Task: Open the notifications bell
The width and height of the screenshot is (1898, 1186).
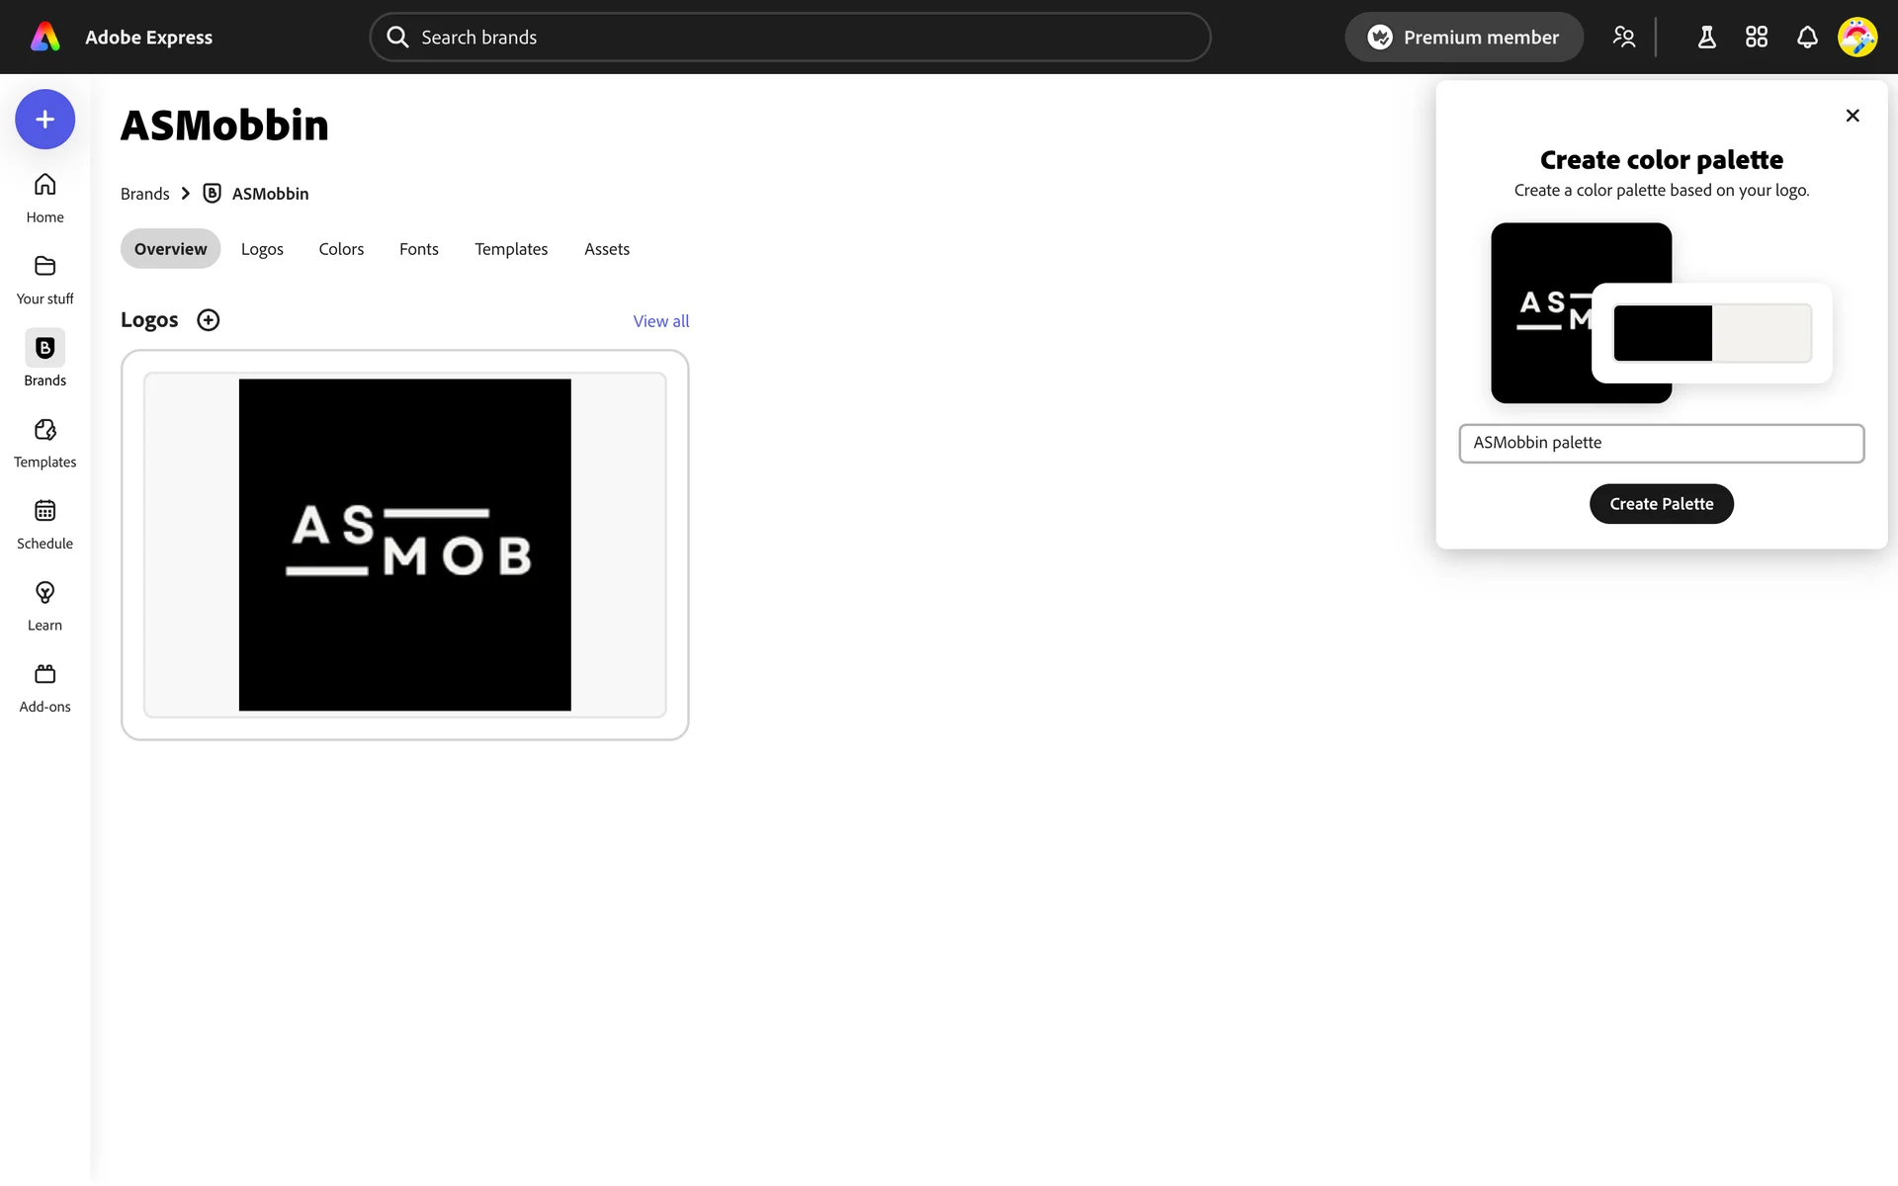Action: coord(1807,38)
